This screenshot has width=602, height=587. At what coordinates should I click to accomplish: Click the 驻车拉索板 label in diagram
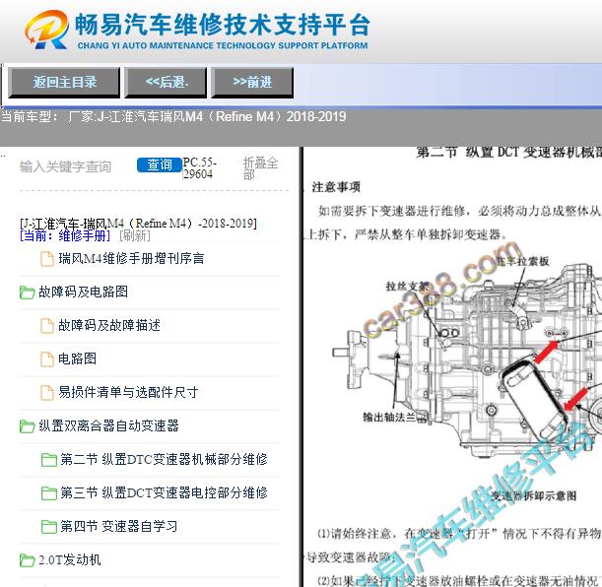tap(523, 261)
